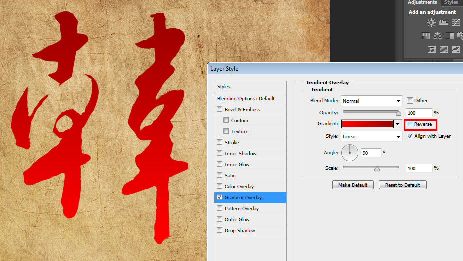Open the gradient Style dropdown
The image size is (463, 261).
tap(372, 136)
